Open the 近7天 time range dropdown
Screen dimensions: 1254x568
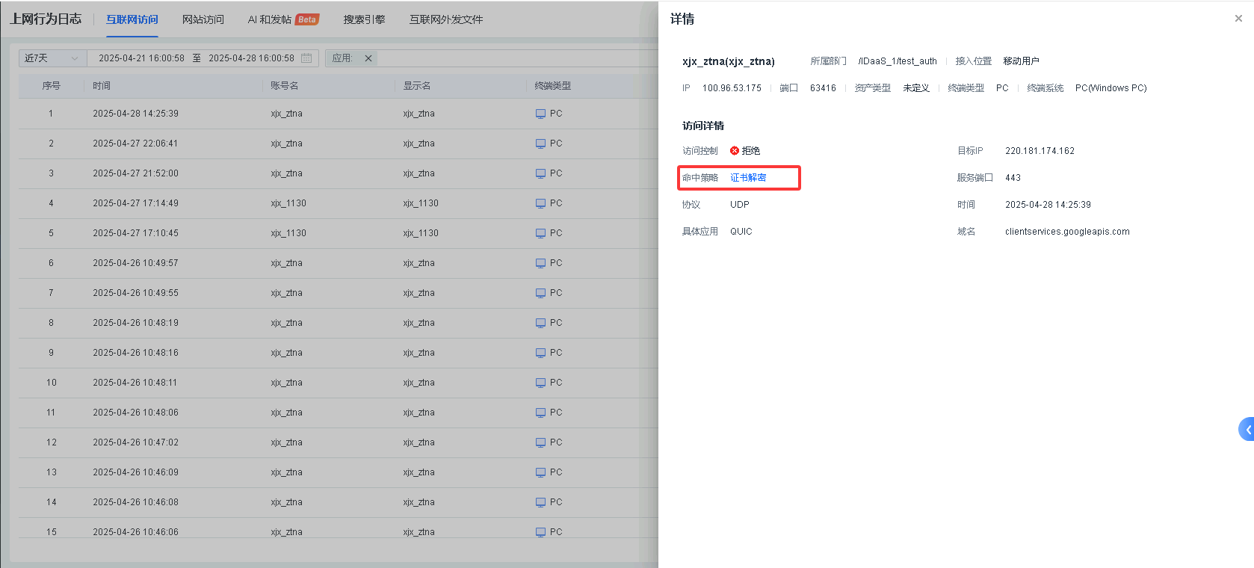point(52,58)
